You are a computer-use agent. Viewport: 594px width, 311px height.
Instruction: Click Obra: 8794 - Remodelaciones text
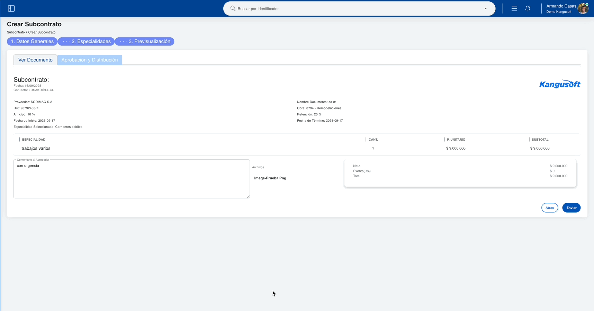click(x=319, y=108)
